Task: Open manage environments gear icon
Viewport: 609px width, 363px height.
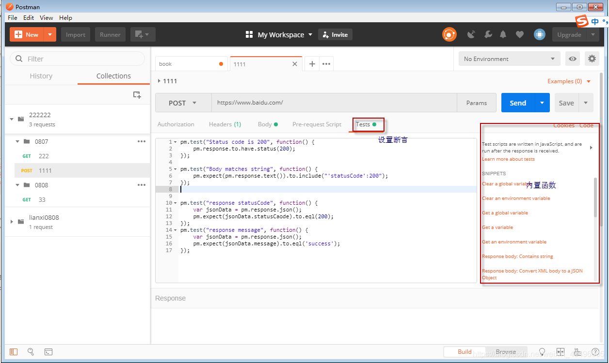Action: click(x=592, y=59)
